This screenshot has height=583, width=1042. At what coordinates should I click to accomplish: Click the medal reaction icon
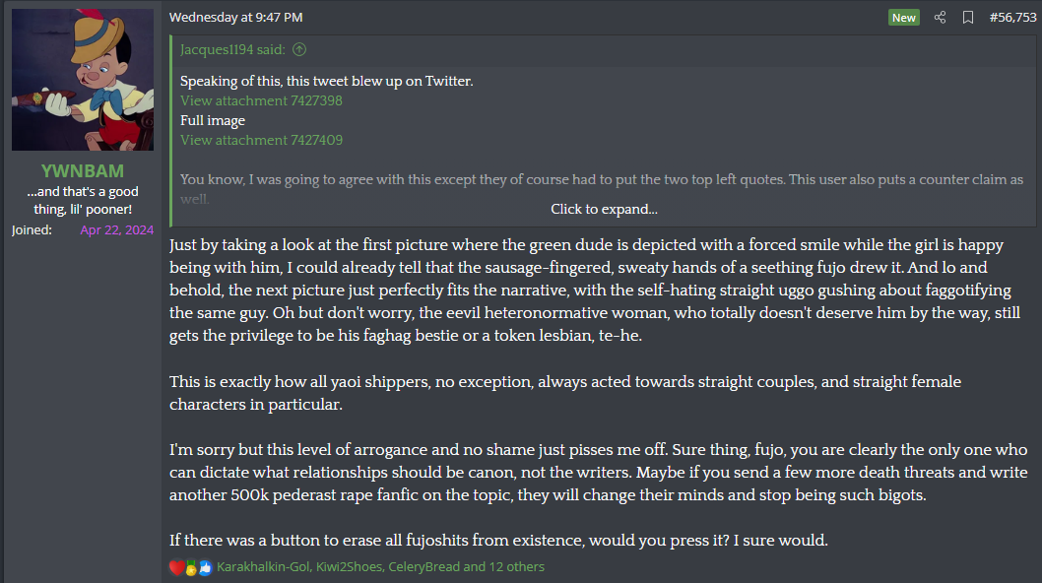point(191,568)
